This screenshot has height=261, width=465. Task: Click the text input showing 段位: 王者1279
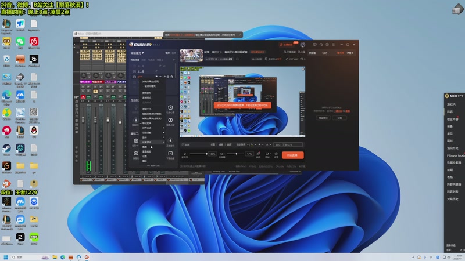pos(288,144)
